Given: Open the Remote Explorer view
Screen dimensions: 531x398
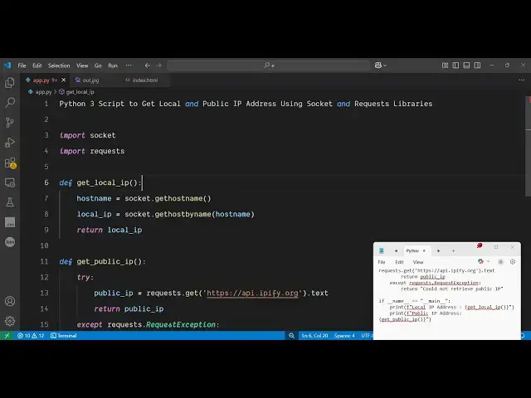Looking at the screenshot, I should tap(10, 182).
